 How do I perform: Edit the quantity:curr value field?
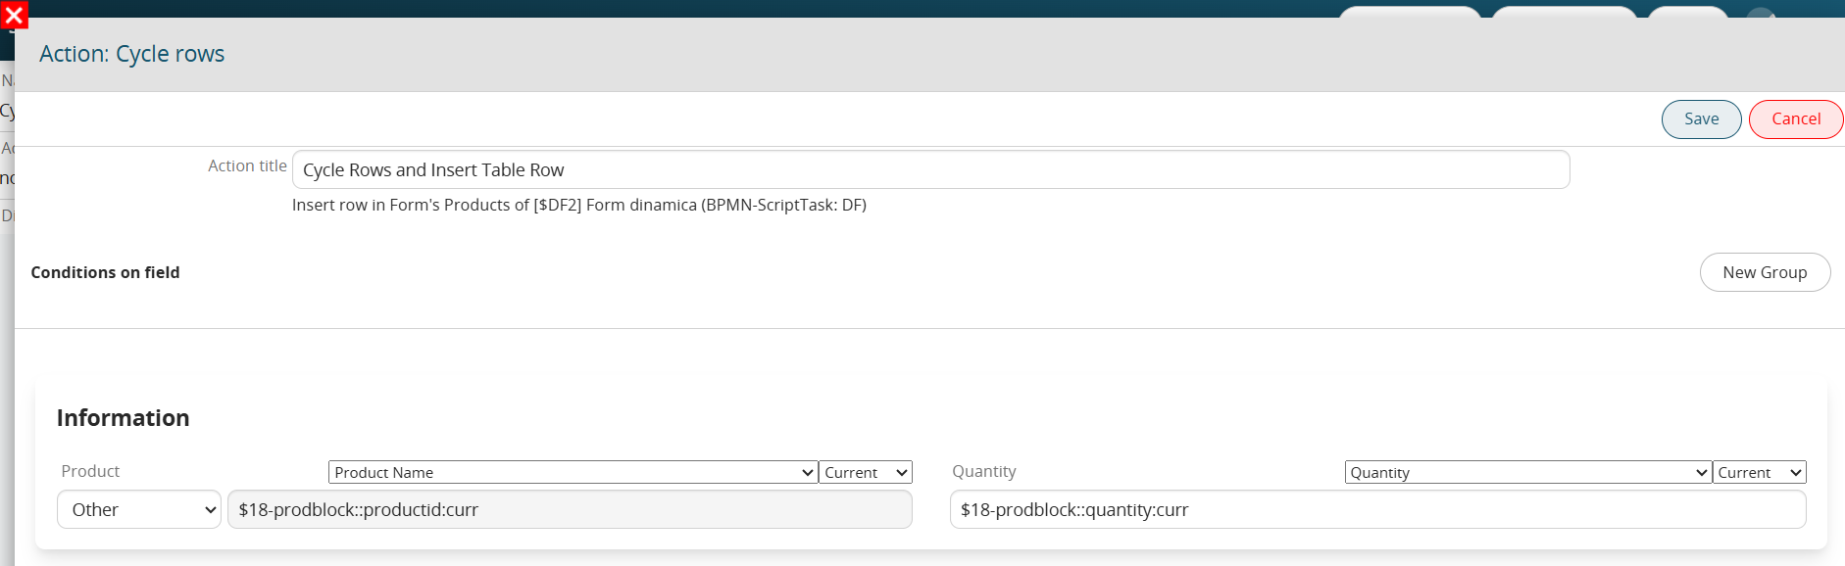click(x=1377, y=509)
